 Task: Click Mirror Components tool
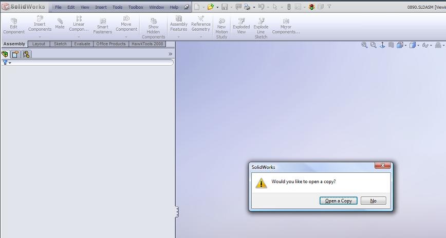tap(286, 26)
